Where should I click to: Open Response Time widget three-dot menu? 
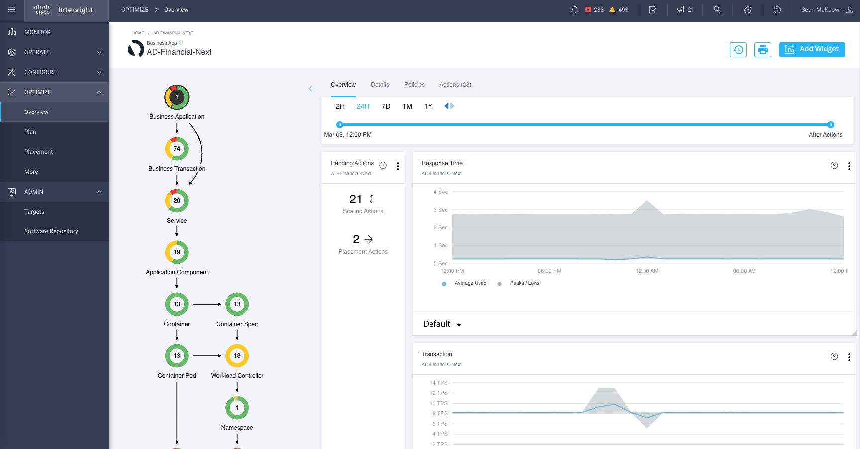(849, 166)
